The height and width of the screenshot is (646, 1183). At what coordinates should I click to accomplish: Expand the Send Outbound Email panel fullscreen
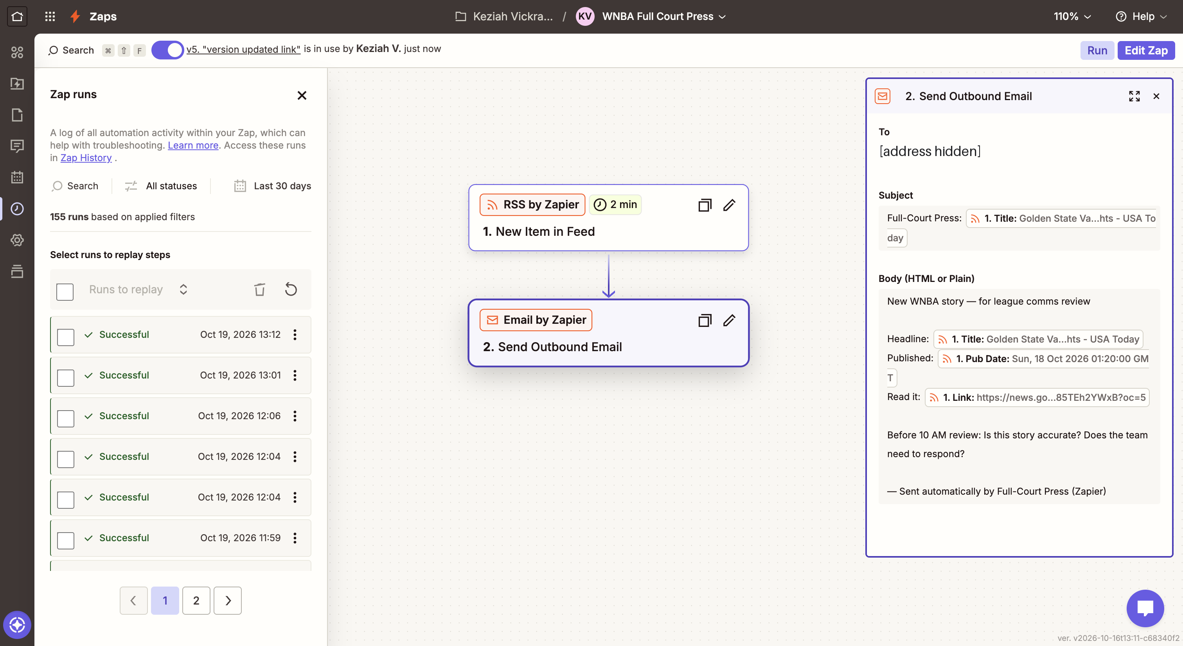tap(1134, 96)
